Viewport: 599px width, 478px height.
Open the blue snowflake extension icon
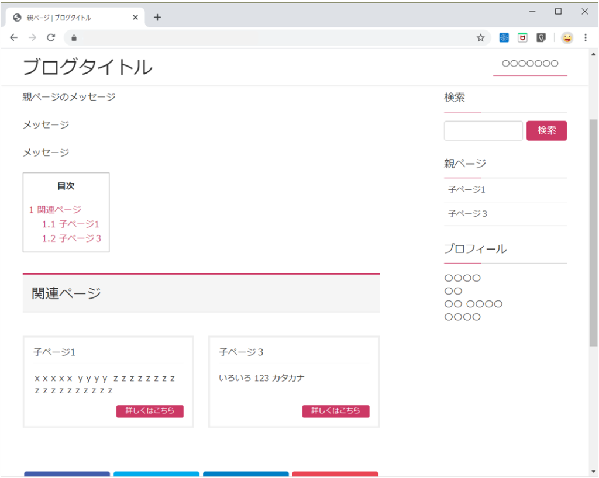[x=504, y=38]
